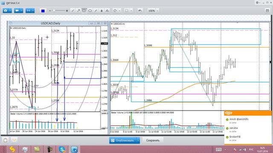Click the РУС language indicator
Image resolution: width=273 pixels, height=153 pixels.
251,150
